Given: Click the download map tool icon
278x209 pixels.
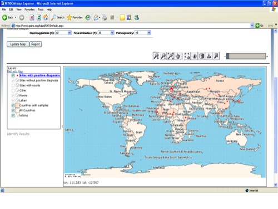Looking at the screenshot, I should pyautogui.click(x=209, y=56).
